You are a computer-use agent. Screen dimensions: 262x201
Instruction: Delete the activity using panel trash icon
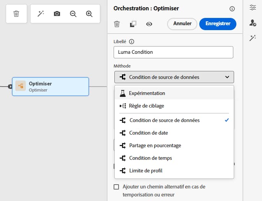(x=117, y=24)
